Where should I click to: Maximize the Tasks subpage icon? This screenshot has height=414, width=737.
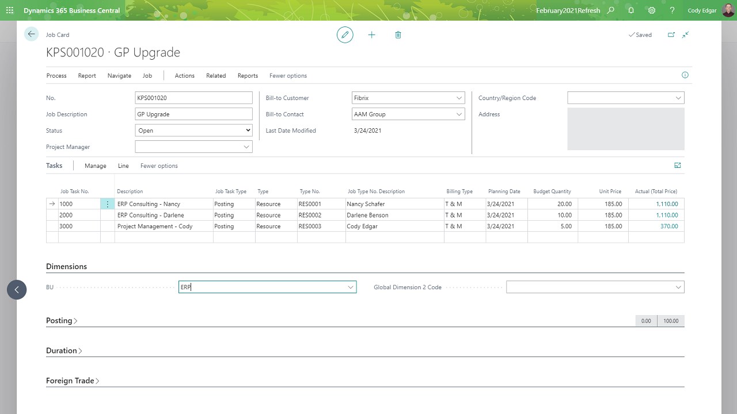(678, 166)
